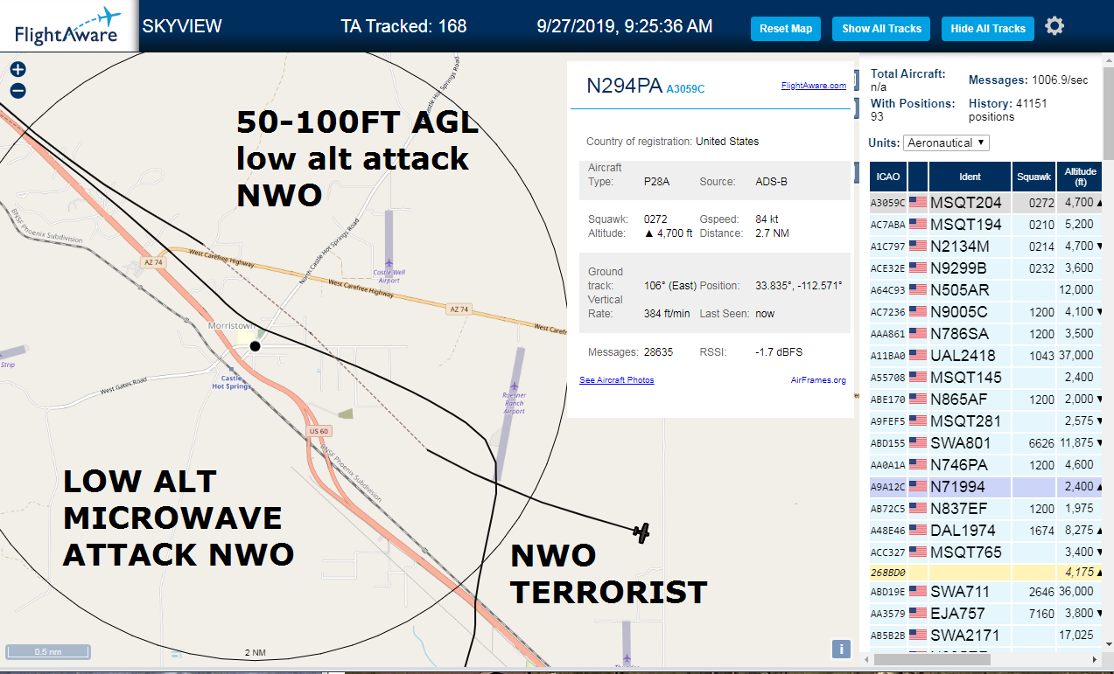Select the N865AF aircraft row

tap(987, 400)
